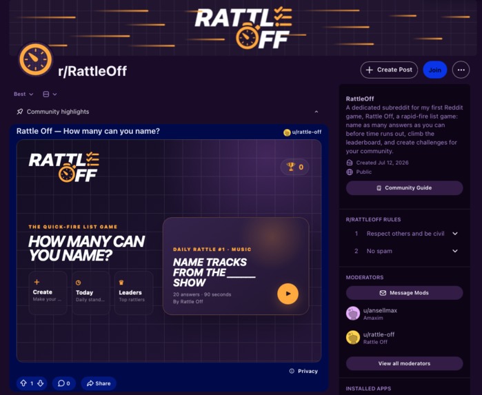Viewport: 482px width, 395px height.
Task: Open moderator u/rattle-off profile
Action: [x=379, y=334]
